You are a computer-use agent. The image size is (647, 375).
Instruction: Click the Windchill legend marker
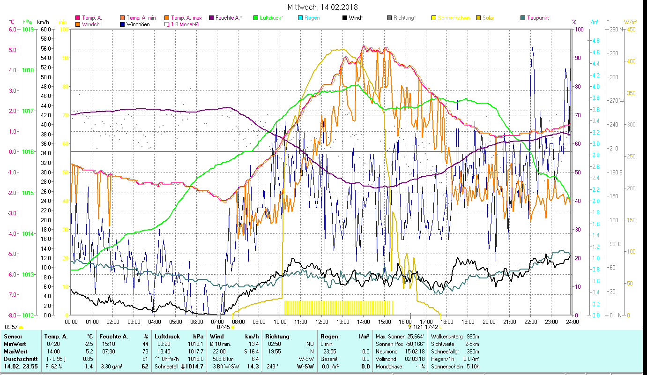[78, 24]
